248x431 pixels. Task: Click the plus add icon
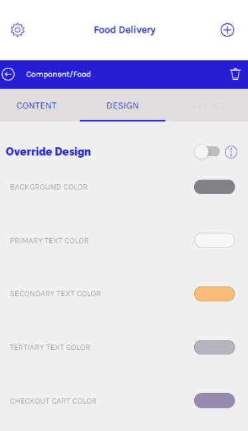coord(227,30)
